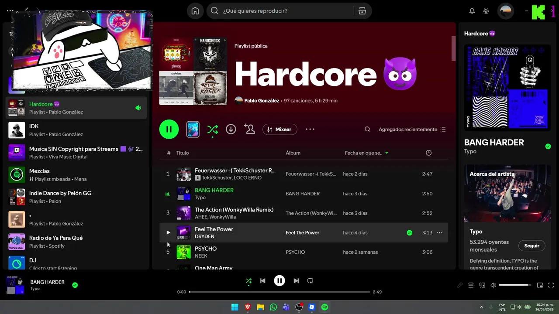This screenshot has width=559, height=314.
Task: Open notifications bell
Action: 472,11
